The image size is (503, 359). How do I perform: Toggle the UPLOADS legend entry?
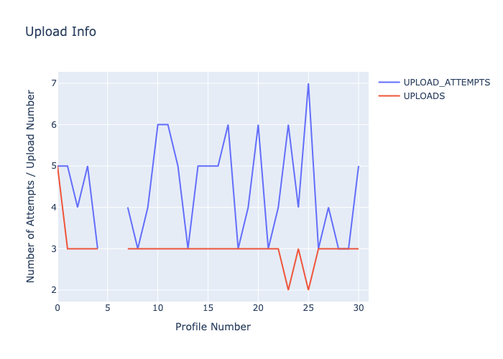coord(424,96)
